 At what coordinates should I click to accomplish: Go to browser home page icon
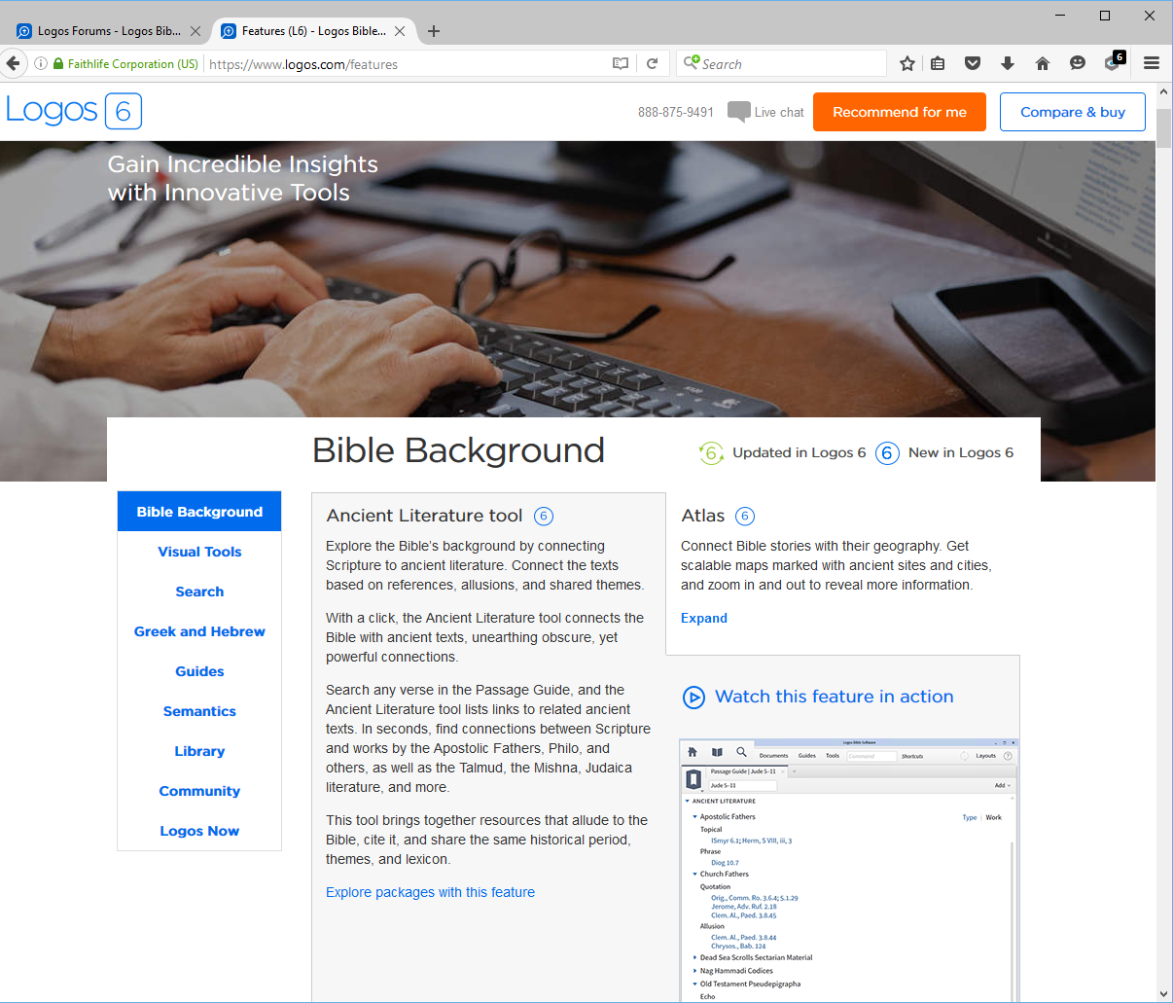[1043, 64]
